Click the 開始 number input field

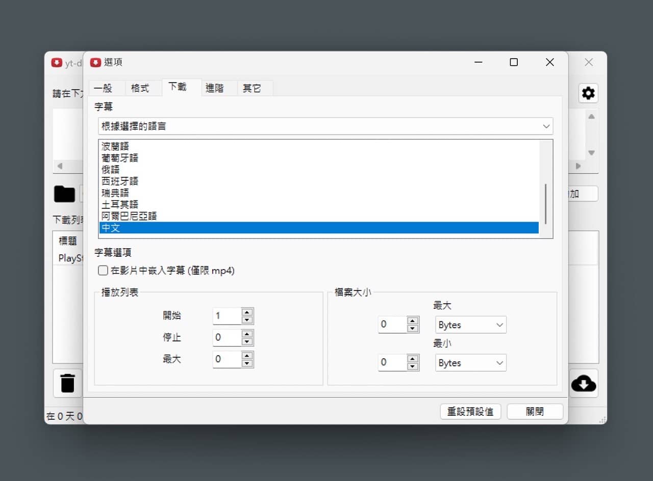[227, 316]
